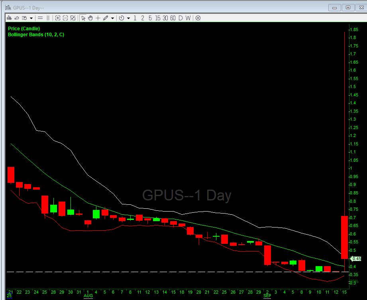Switch to the 60 minute timeframe
Image resolution: width=367 pixels, height=300 pixels.
173,18
